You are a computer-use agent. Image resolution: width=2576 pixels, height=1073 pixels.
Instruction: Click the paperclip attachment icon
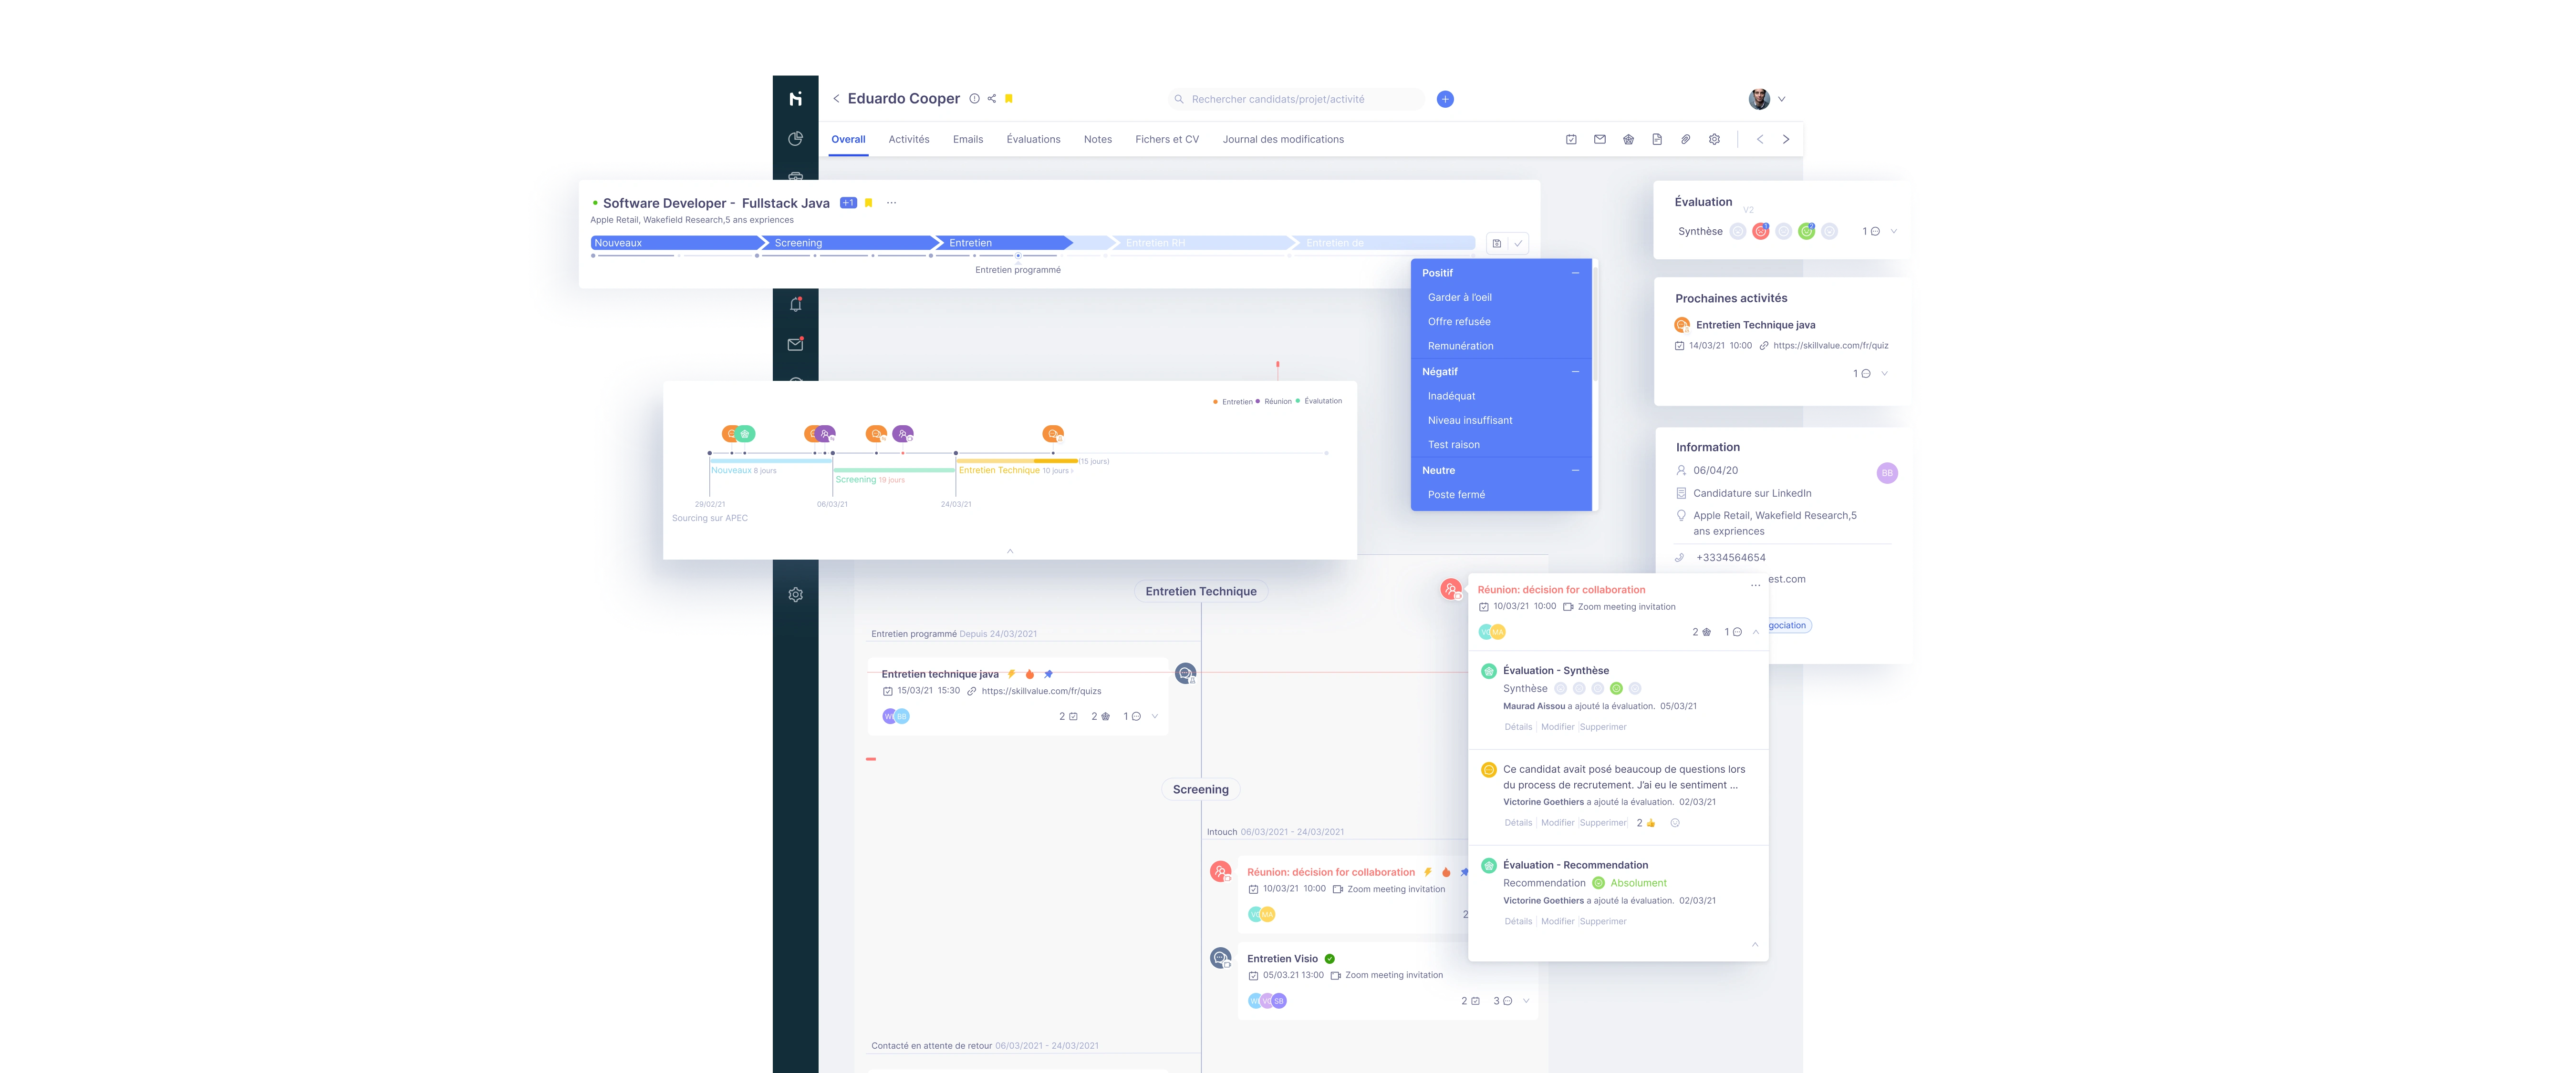point(1685,140)
